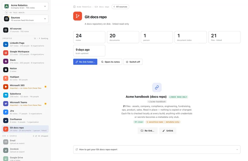Image resolution: width=248 pixels, height=161 pixels.
Task: Click the '3 of 14 shipped' text
Action: [41, 136]
